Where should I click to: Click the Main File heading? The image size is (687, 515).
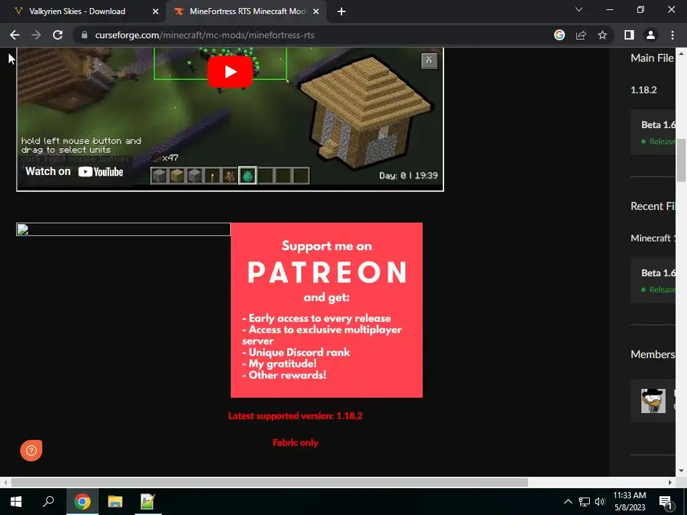coord(652,58)
